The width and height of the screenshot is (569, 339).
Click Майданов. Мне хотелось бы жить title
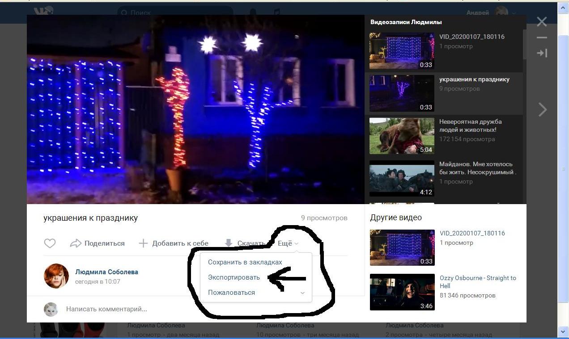pyautogui.click(x=478, y=168)
